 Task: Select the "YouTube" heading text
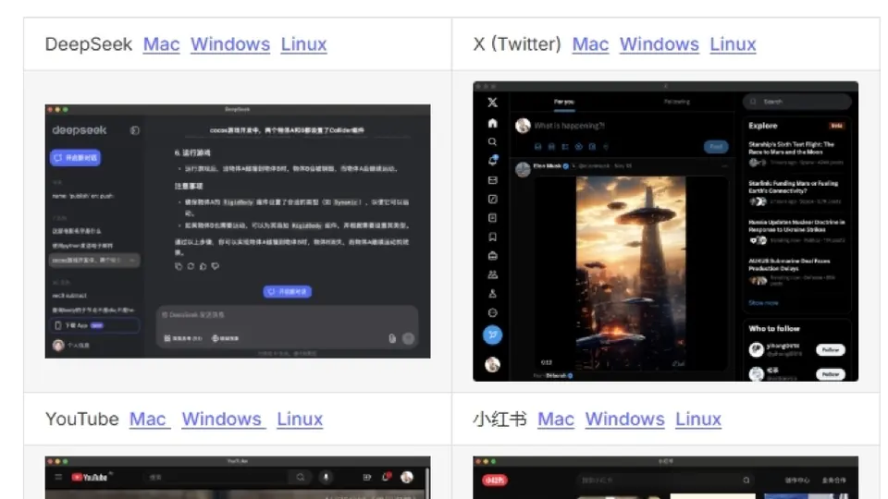(x=82, y=420)
